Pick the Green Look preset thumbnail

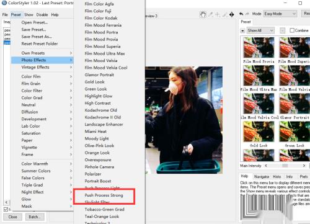tap(294, 132)
